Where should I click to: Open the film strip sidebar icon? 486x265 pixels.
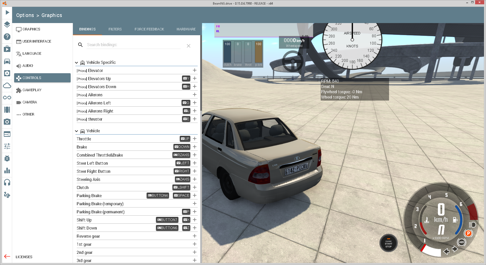[7, 110]
